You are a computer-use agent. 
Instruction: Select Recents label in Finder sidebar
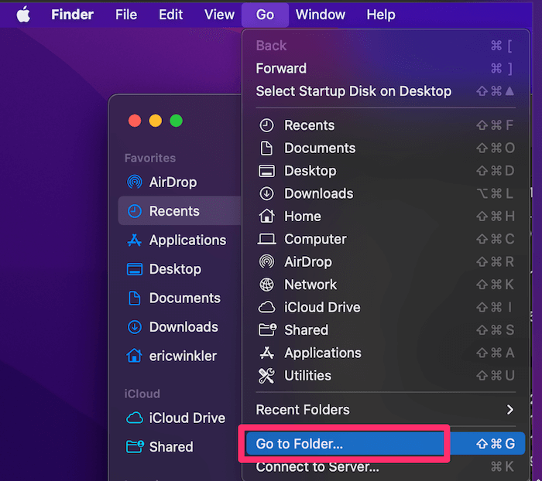174,211
